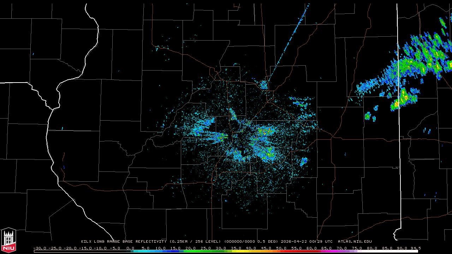The height and width of the screenshot is (254, 452).
Task: Click the 50.0 scale label
Action: coord(281,248)
